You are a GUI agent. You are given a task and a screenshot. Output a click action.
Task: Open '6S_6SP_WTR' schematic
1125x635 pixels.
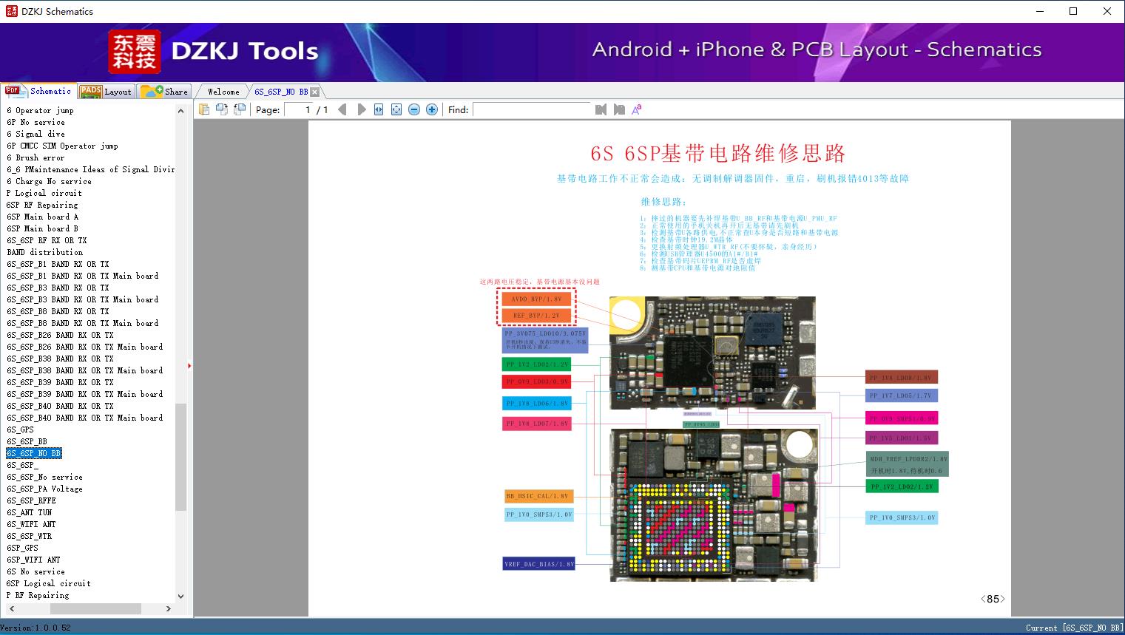click(x=30, y=536)
